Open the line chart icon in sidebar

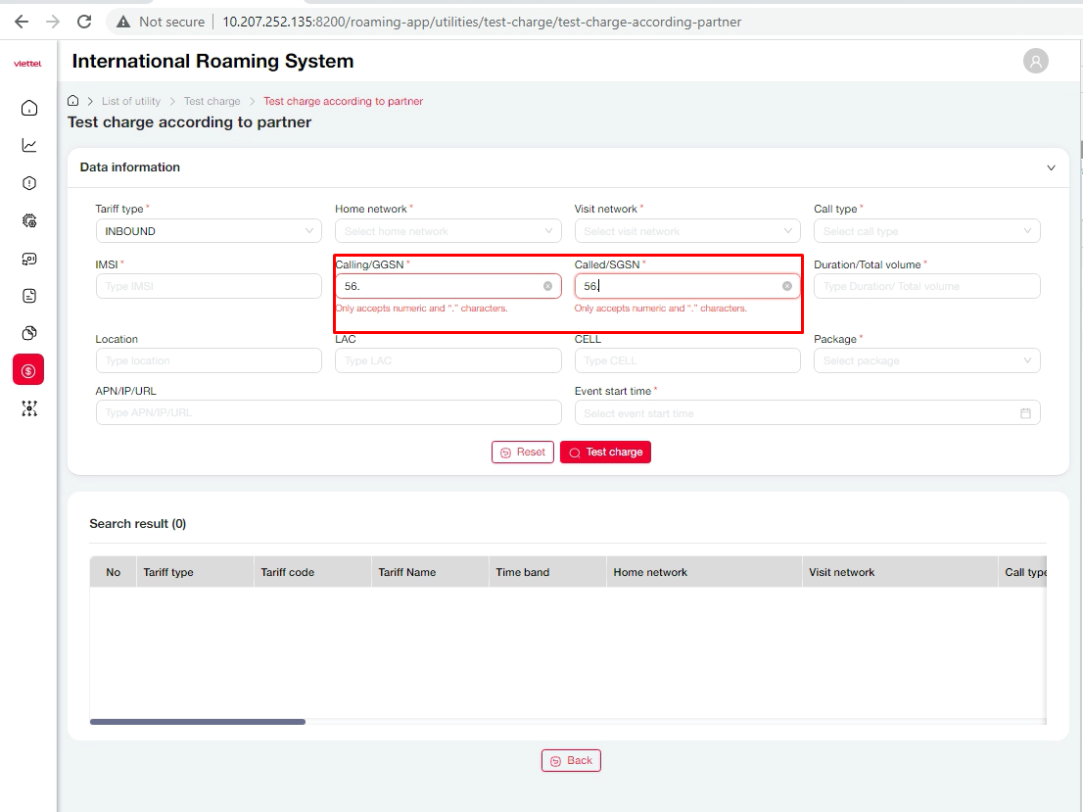29,145
